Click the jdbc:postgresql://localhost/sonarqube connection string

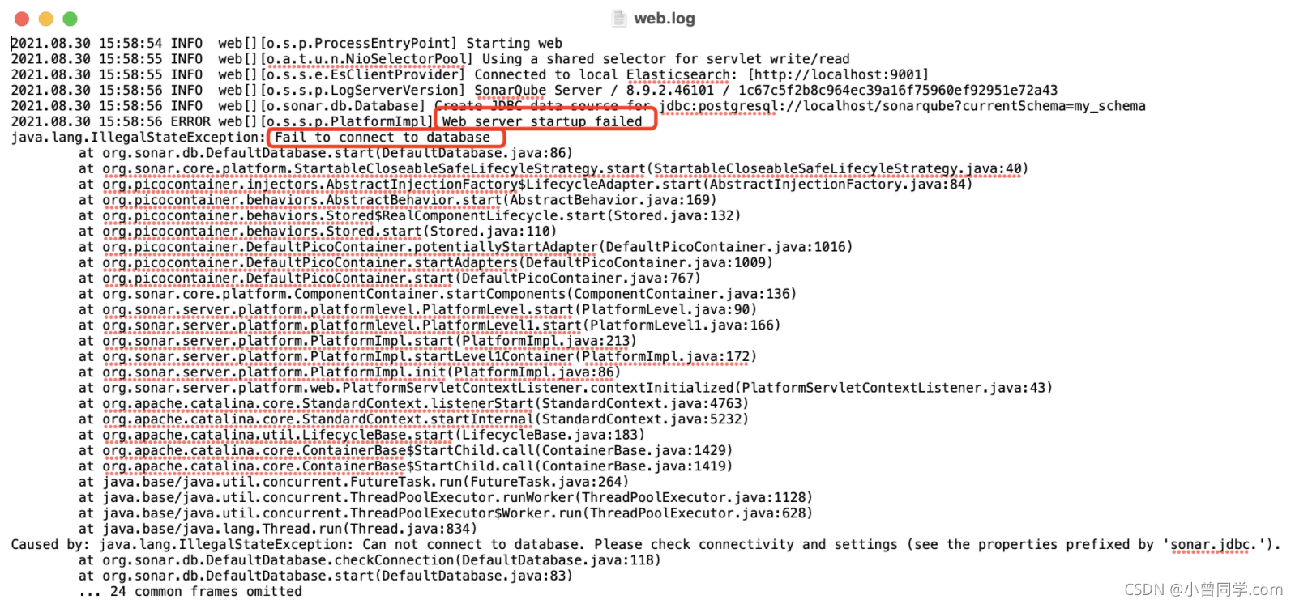click(902, 106)
